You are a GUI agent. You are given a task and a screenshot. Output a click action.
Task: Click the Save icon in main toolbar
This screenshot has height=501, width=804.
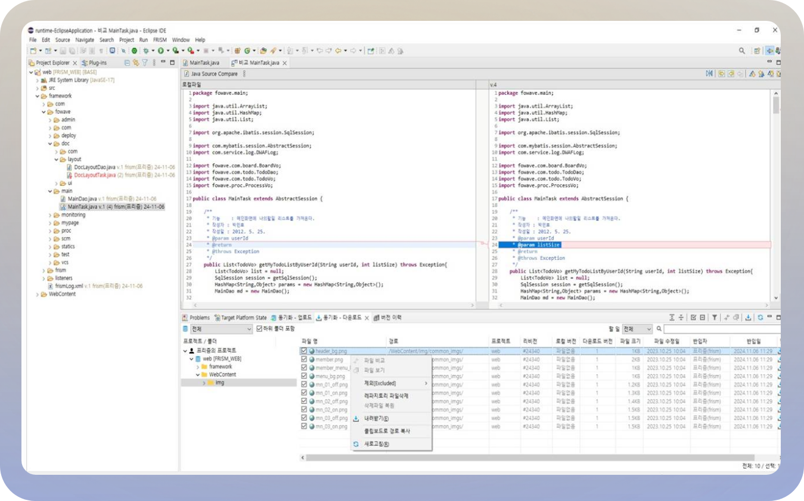[63, 51]
